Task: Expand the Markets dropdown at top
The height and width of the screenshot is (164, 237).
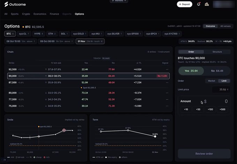Action: tap(119, 1)
